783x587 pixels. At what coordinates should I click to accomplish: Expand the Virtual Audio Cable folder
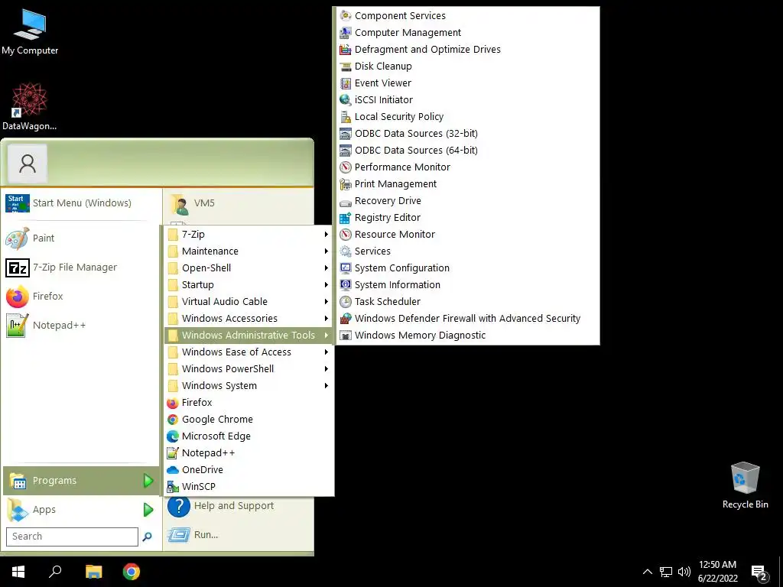pyautogui.click(x=249, y=301)
